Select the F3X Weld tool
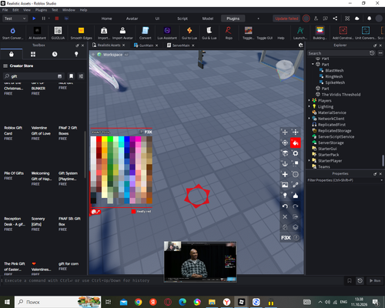The image size is (385, 308). [x=296, y=185]
